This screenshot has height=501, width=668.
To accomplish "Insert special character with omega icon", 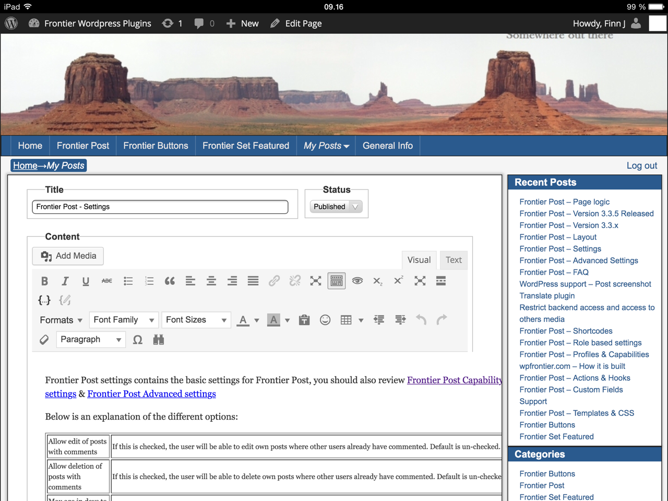I will 138,340.
